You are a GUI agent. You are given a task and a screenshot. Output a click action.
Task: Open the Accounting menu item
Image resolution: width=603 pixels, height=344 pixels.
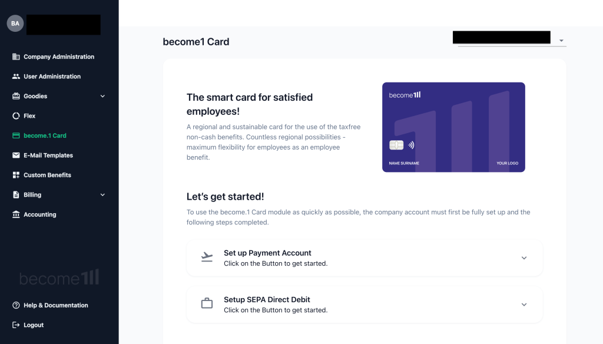point(39,214)
